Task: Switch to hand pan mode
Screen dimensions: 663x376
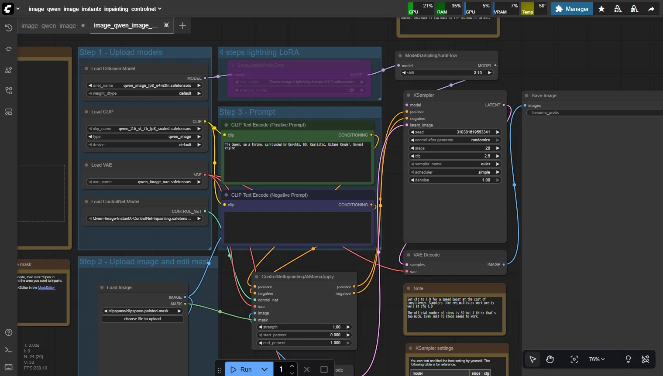Action: point(550,359)
